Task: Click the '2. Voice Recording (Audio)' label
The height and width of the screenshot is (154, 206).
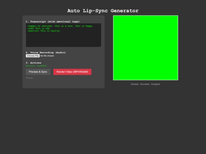Action: pos(46,52)
